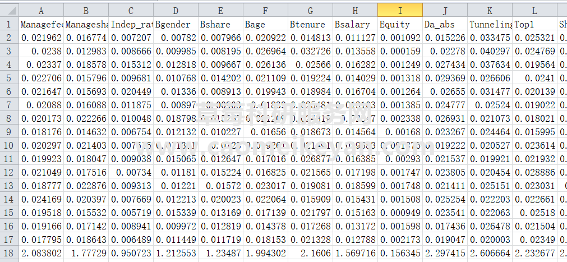Select cell containing 0.032726

[x=310, y=51]
